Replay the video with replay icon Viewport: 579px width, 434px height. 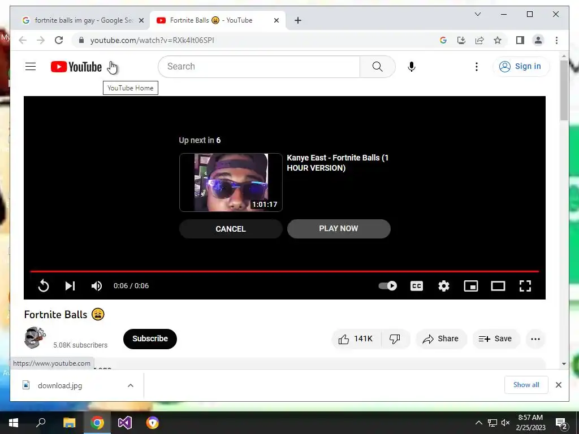[x=43, y=285]
